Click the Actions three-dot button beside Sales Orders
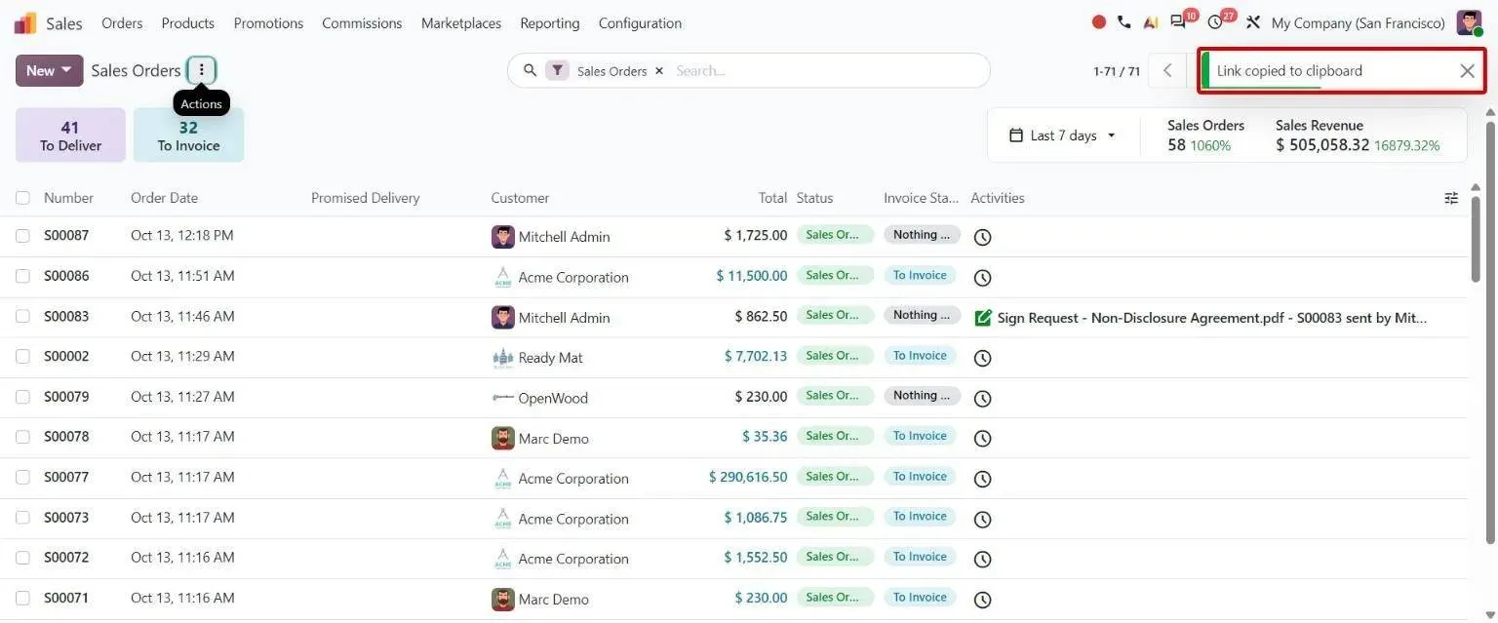Screen dimensions: 1498x623 (x=202, y=70)
